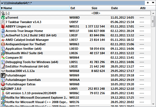Select the ABBYY Lingvo x3 entry
156x107 pixels.
coord(18,26)
